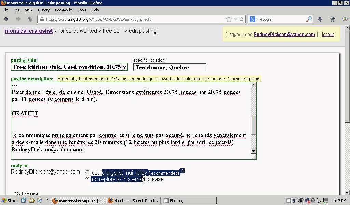Screen dimensions: 350x205
Task: Open the URL history dropdown arrow
Action: [x=235, y=19]
